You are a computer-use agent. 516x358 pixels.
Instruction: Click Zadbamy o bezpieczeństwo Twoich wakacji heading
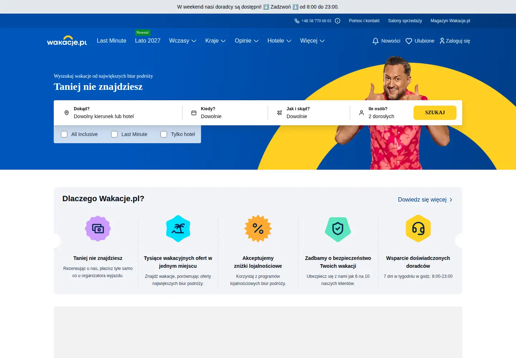click(x=338, y=262)
